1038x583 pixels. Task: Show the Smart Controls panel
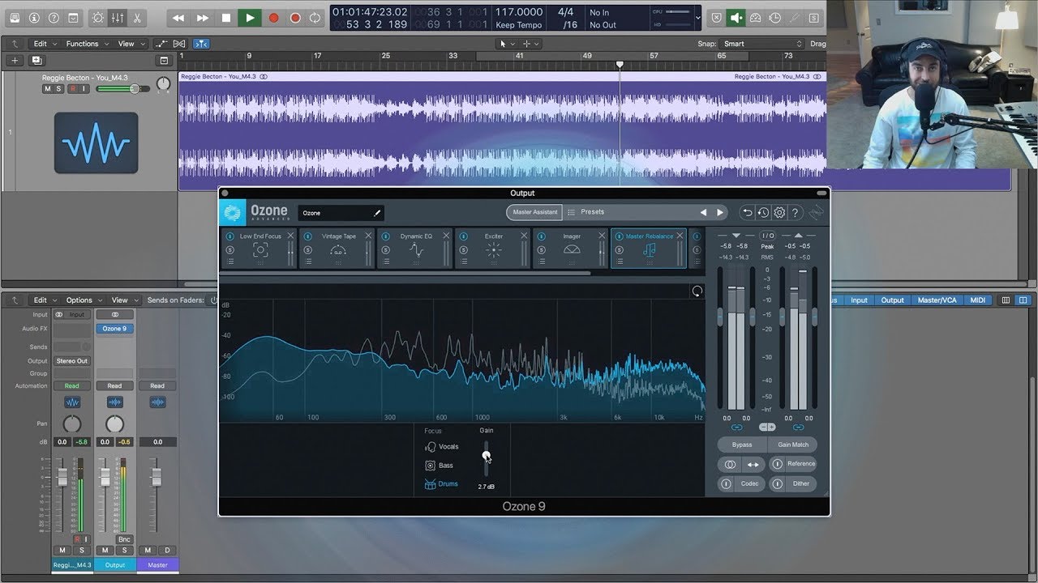tap(98, 17)
